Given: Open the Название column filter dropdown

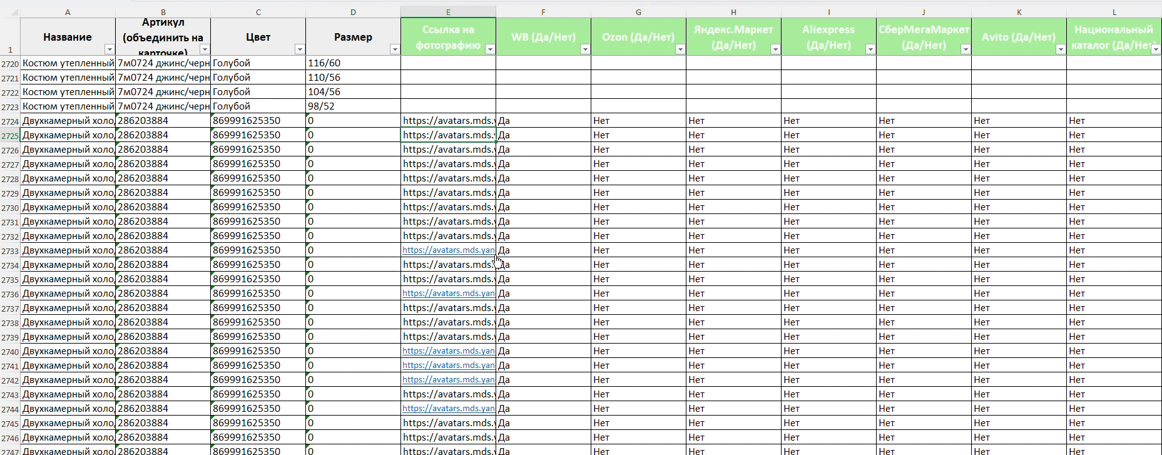Looking at the screenshot, I should 110,49.
